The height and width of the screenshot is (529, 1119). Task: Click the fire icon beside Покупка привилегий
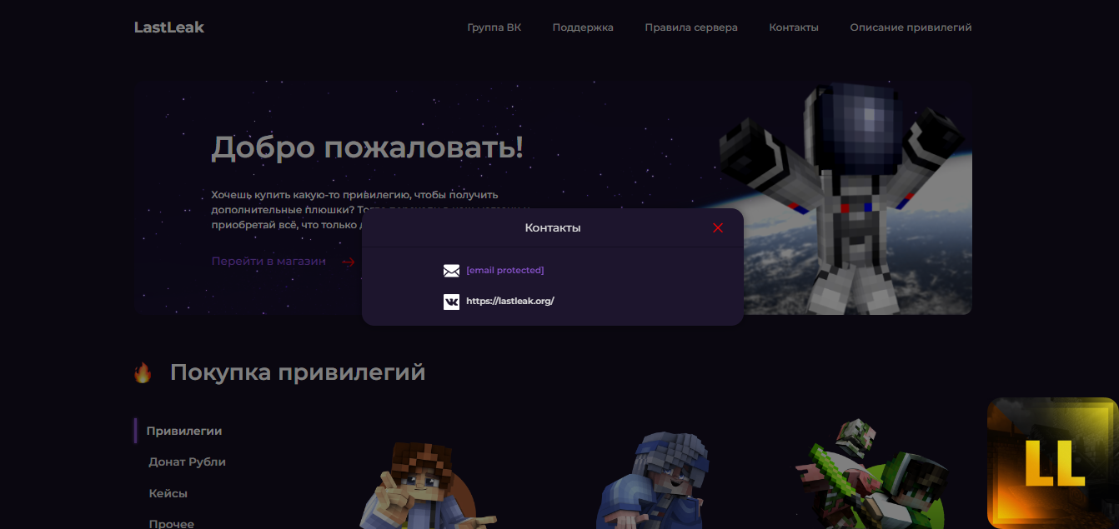(x=143, y=373)
